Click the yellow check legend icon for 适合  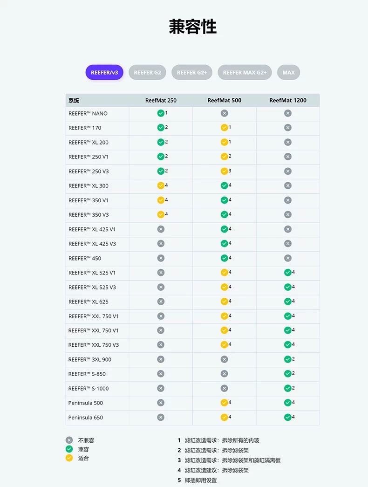tap(69, 458)
